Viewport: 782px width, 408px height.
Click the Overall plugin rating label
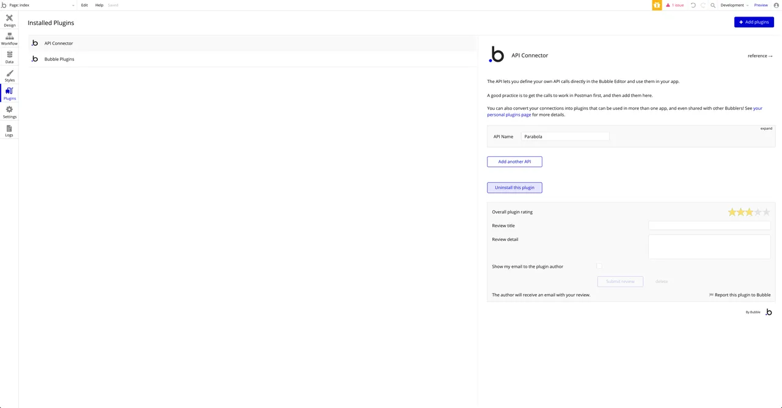click(512, 212)
